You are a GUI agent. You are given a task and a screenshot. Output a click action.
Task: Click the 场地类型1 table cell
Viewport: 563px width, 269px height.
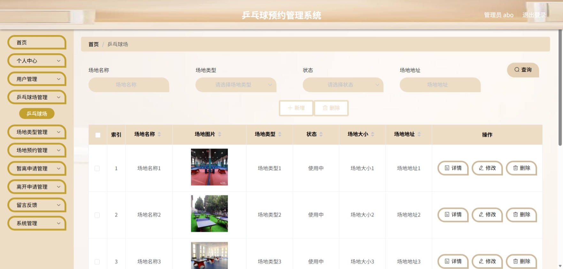pyautogui.click(x=269, y=168)
